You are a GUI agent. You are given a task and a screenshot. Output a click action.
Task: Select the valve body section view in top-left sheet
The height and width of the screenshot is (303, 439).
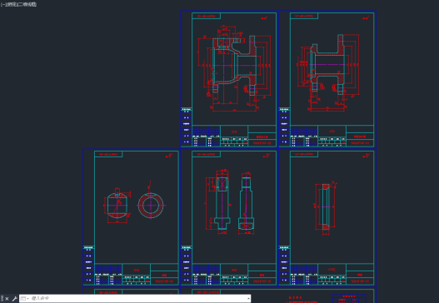pyautogui.click(x=234, y=69)
